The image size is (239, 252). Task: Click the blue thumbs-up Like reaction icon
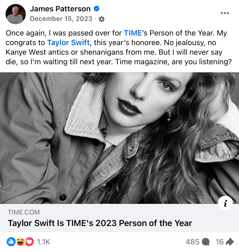click(x=11, y=242)
